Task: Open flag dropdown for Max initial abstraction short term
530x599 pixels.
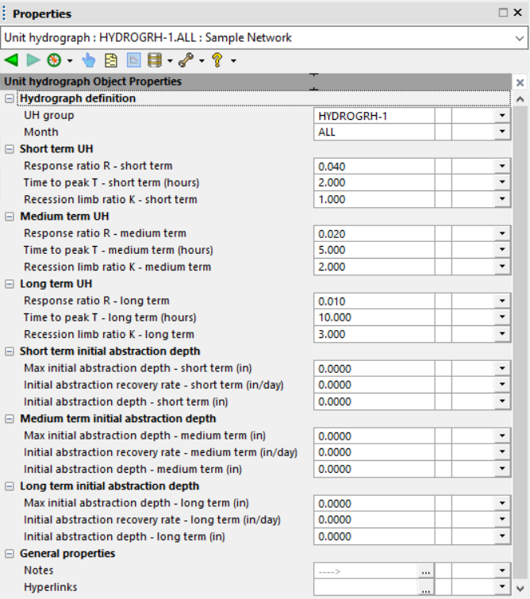Action: click(502, 368)
